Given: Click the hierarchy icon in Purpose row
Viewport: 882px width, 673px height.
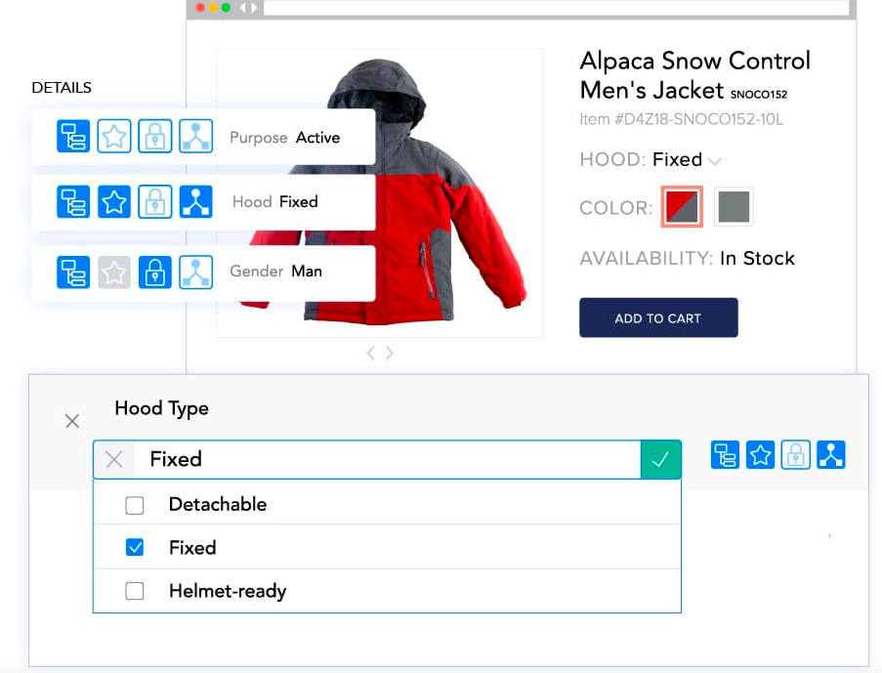Looking at the screenshot, I should tap(73, 136).
